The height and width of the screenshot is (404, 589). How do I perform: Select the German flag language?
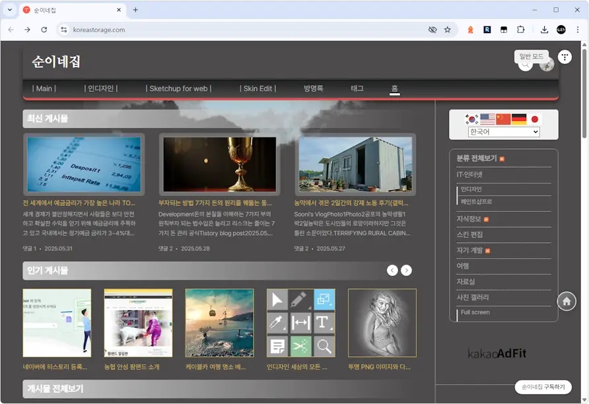[x=519, y=119]
